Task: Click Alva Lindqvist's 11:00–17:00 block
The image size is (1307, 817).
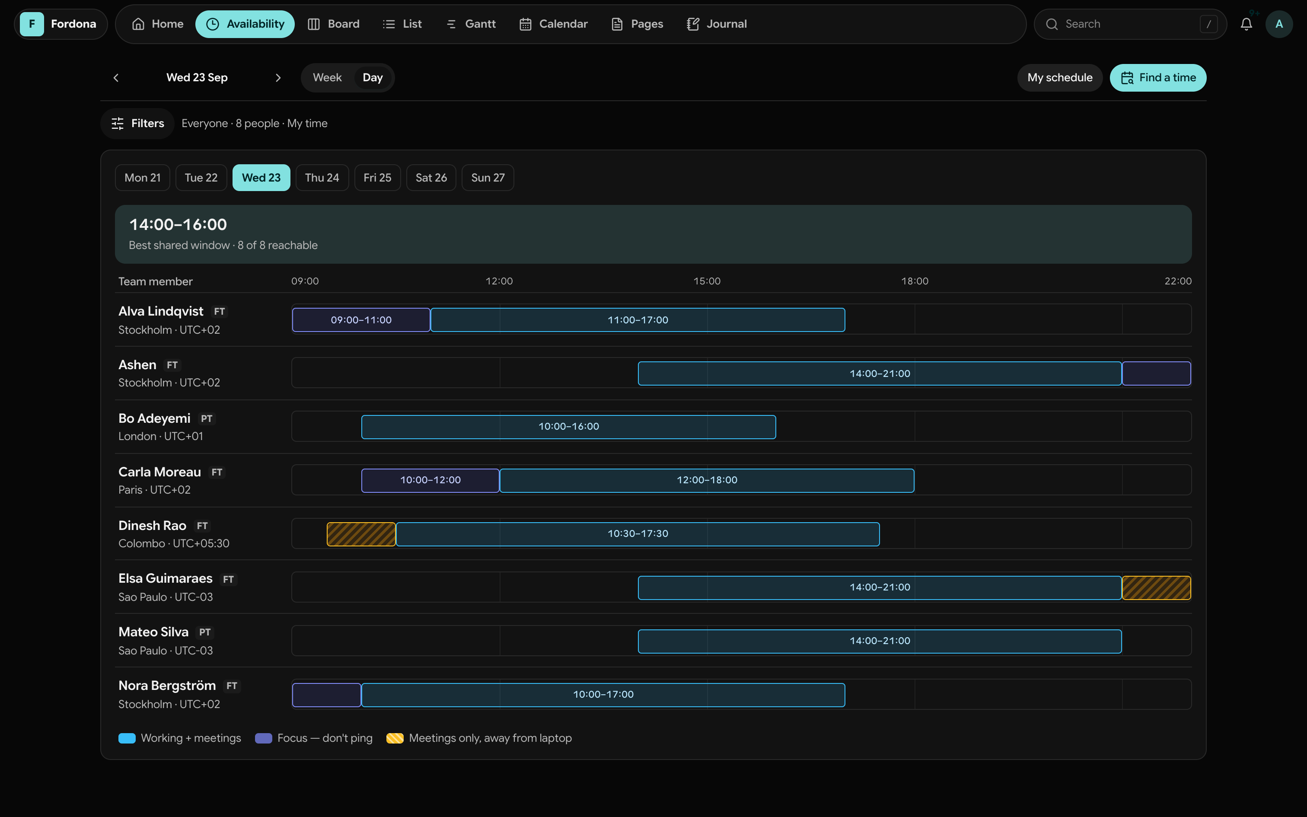Action: [638, 320]
